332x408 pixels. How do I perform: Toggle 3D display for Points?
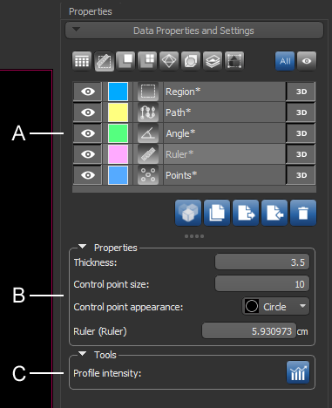click(301, 175)
